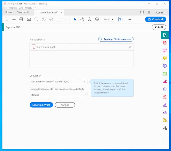The width and height of the screenshot is (171, 151).
Task: Click the Condividi share button
Action: point(156,19)
